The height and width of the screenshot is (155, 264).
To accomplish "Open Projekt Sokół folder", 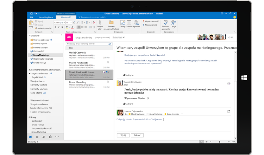I will 39,77.
